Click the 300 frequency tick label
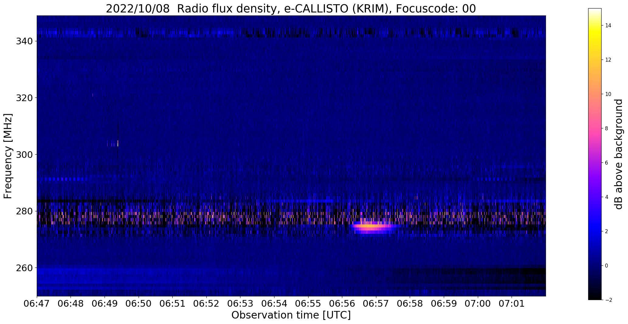This screenshot has width=628, height=324. pyautogui.click(x=24, y=155)
